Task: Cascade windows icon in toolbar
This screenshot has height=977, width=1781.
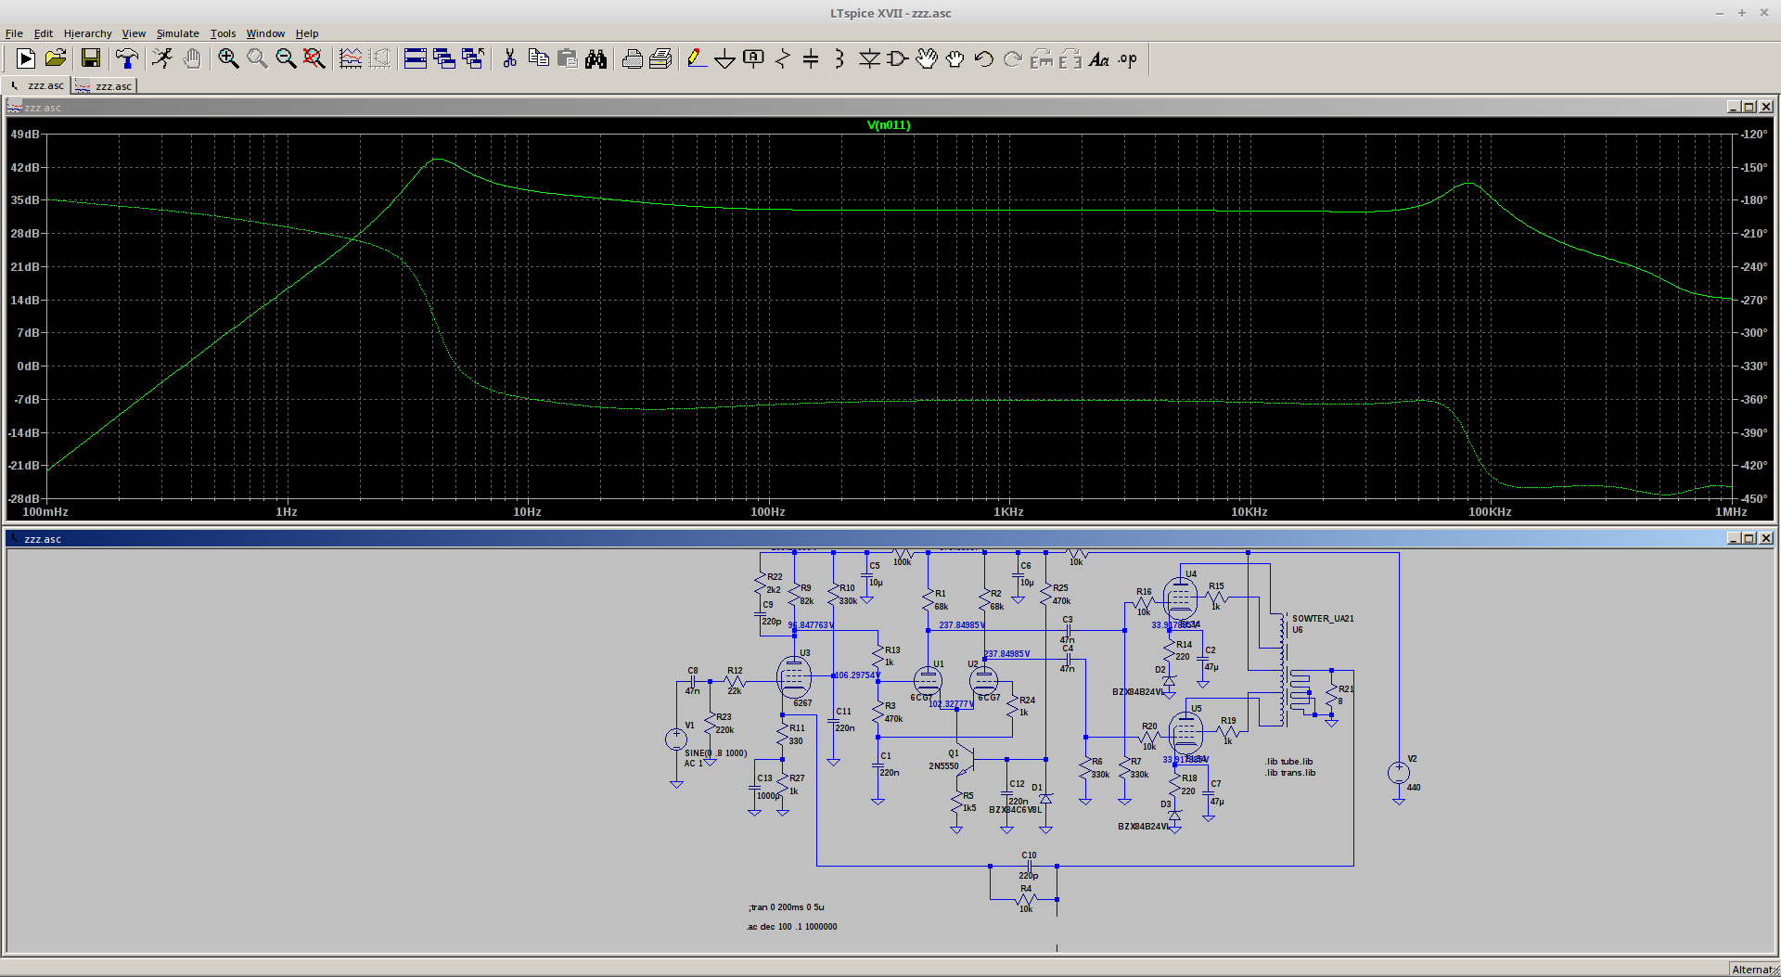Action: [444, 59]
